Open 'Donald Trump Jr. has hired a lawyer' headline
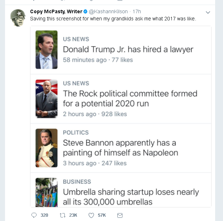Screen dimensions: 223x221 coord(128,49)
